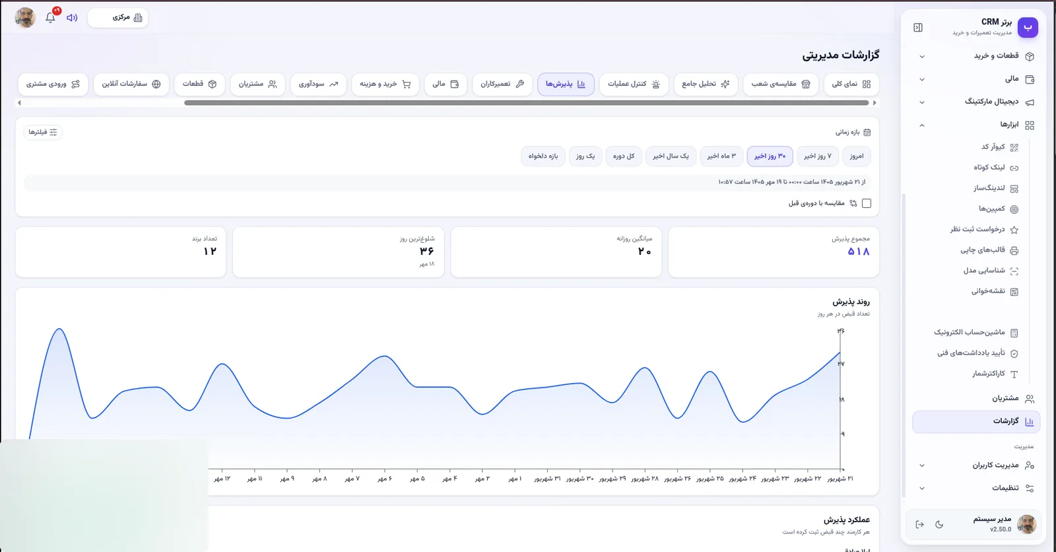Toggle sound with the speaker icon
1056x552 pixels.
(x=72, y=18)
